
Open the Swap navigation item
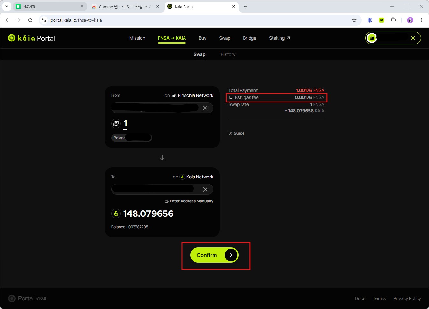(x=225, y=38)
